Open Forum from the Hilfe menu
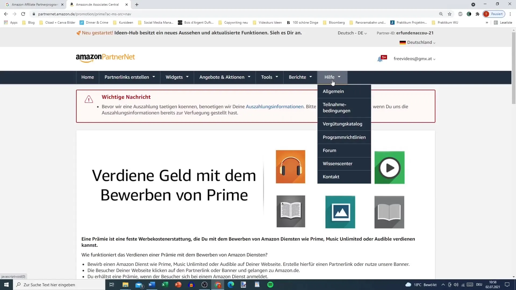This screenshot has height=290, width=516. point(344,151)
